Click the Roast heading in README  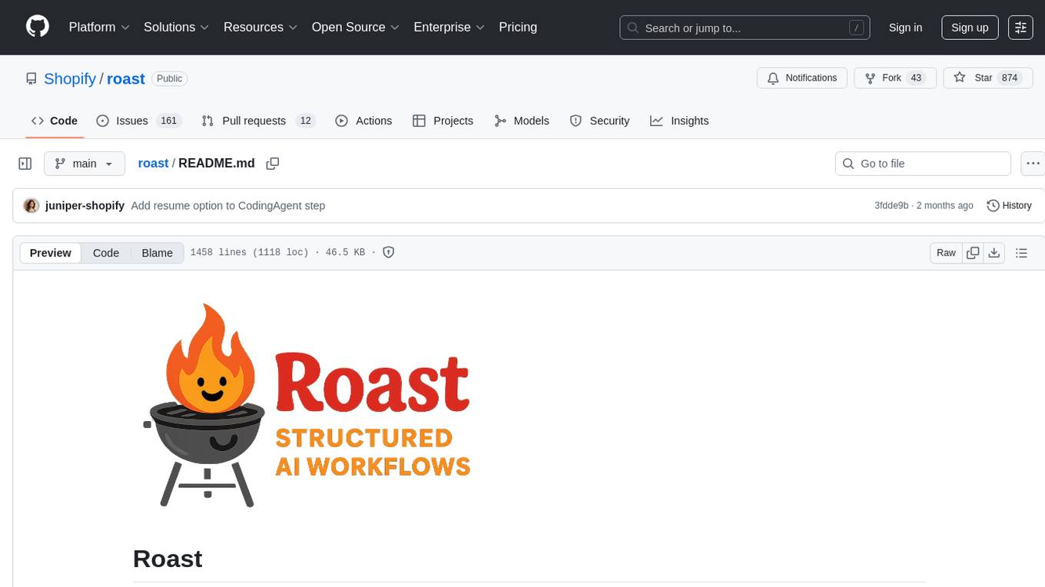point(168,559)
